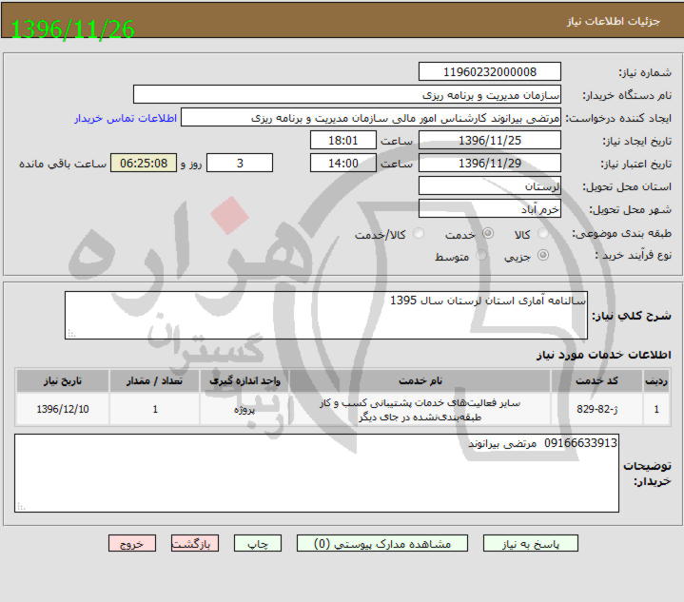
Task: Click the شماره نیاز label
Action: pos(645,72)
